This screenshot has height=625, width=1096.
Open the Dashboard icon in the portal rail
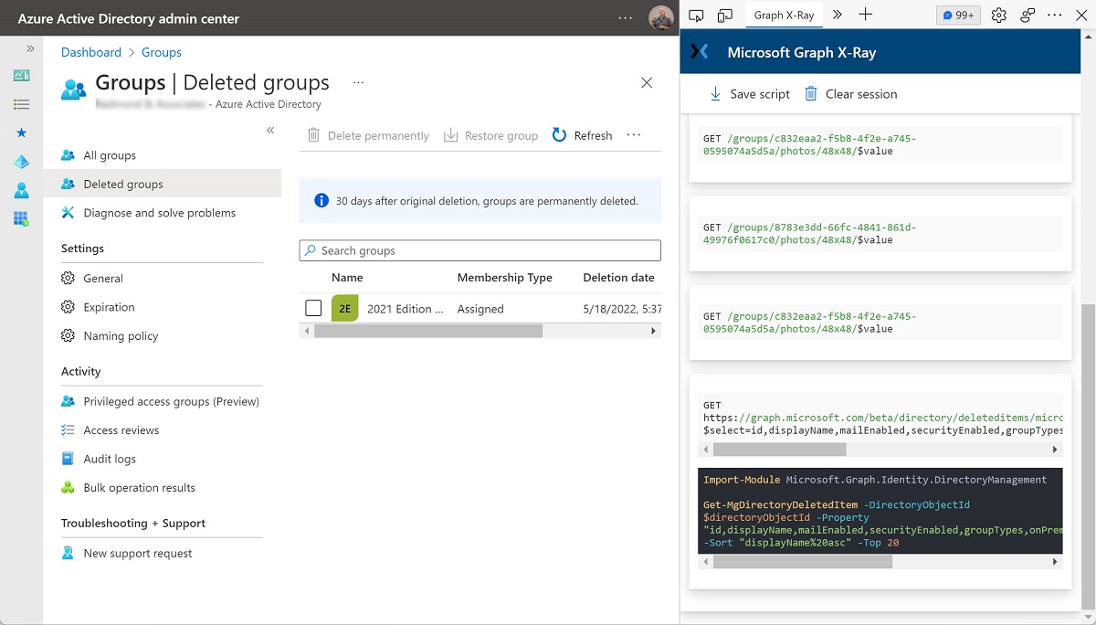pos(21,76)
